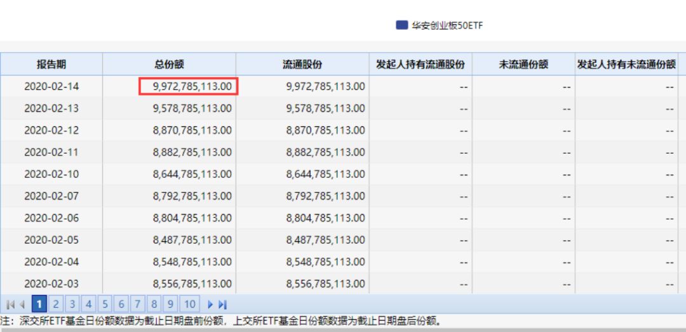Sort by 总份额 column header
The height and width of the screenshot is (332, 686).
(x=170, y=64)
